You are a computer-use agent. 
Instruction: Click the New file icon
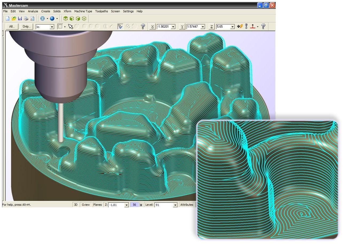[7, 18]
